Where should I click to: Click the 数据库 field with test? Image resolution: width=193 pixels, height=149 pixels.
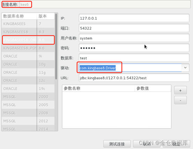(134, 58)
